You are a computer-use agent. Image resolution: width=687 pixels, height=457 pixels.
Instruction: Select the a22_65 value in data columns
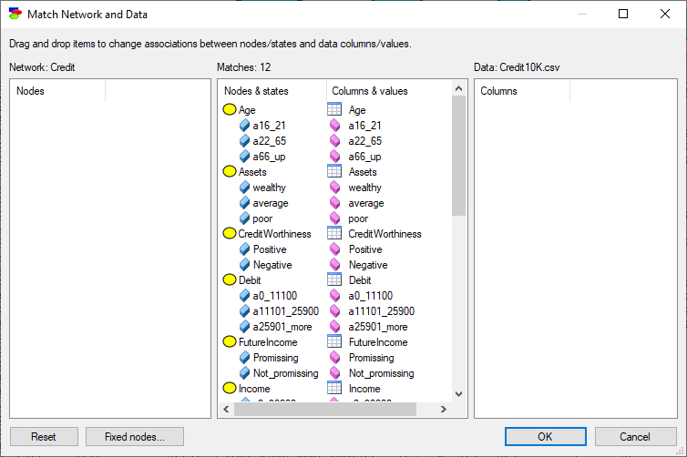[365, 141]
